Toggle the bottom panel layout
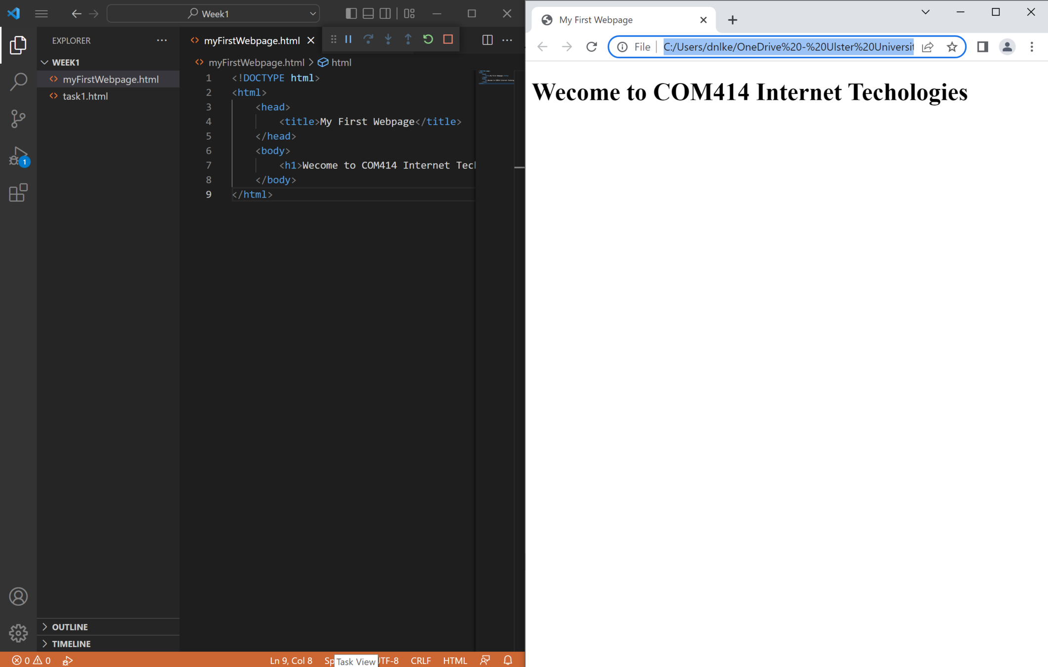Image resolution: width=1048 pixels, height=667 pixels. click(368, 13)
